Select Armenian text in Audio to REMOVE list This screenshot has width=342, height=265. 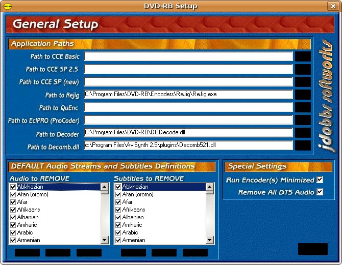[29, 240]
